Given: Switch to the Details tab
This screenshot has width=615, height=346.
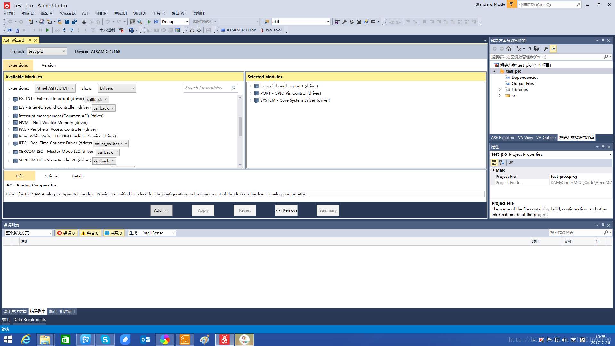Looking at the screenshot, I should click(x=78, y=176).
